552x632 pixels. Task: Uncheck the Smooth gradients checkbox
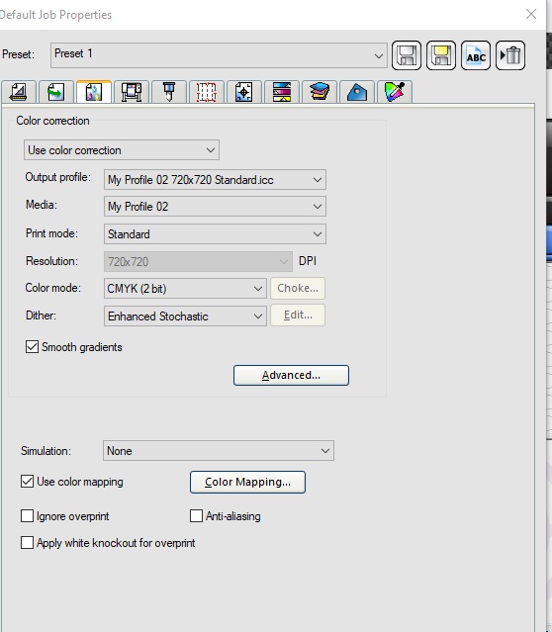[32, 346]
